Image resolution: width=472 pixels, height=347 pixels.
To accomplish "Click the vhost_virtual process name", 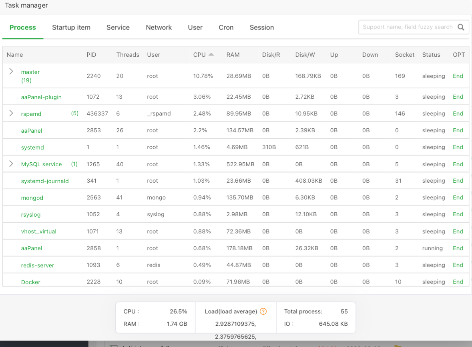I will [38, 231].
